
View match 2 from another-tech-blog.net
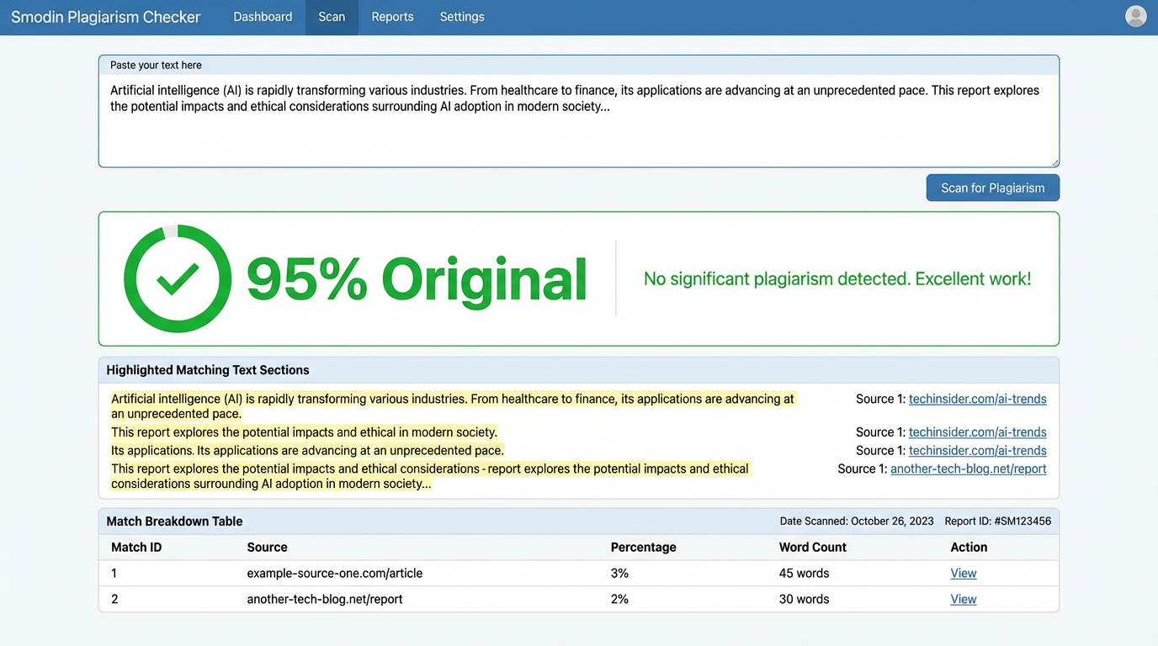pos(963,600)
